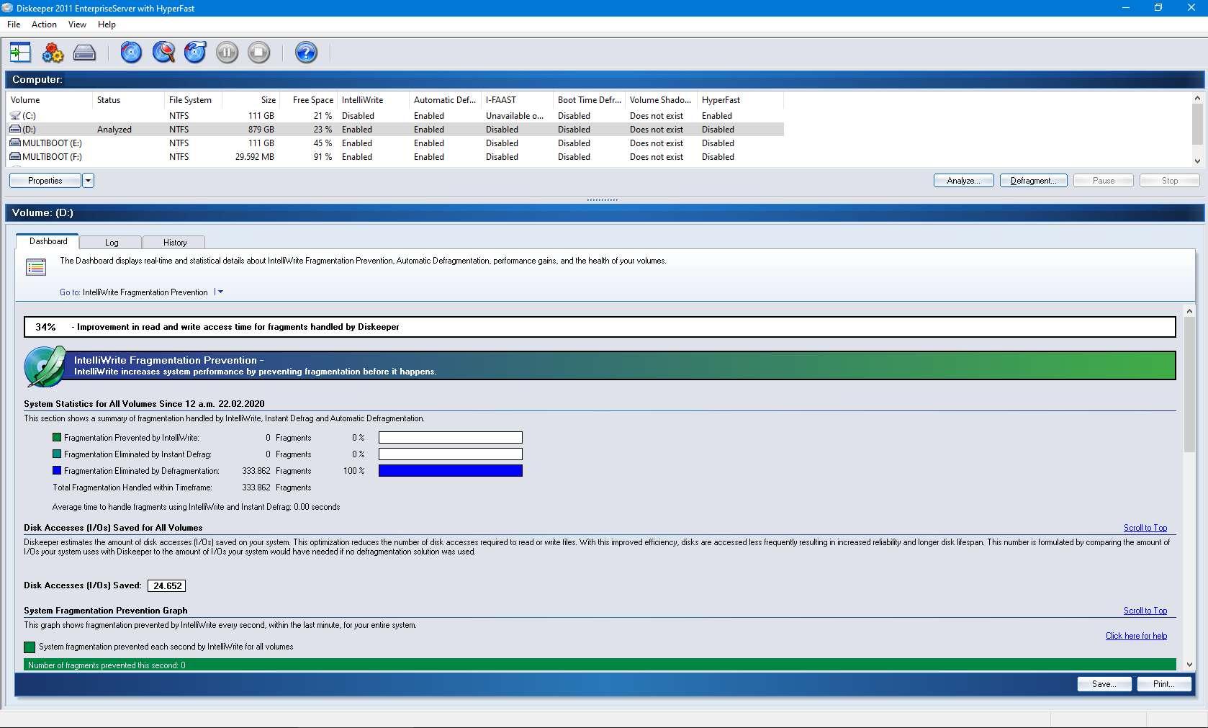Sort by the I-FAAST column header

(518, 100)
